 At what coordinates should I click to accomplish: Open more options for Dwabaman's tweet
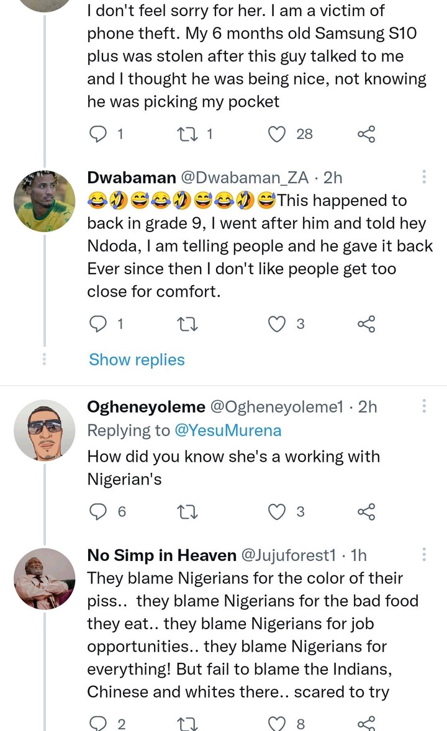tap(424, 177)
